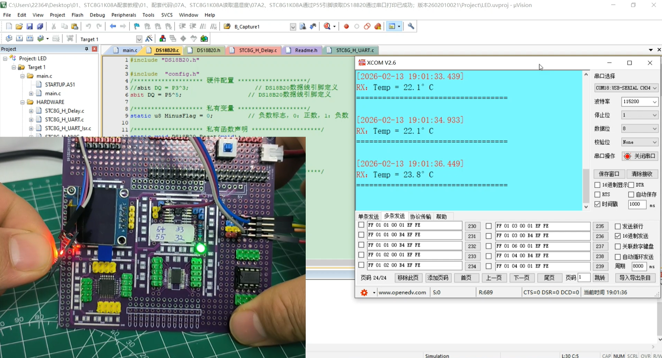Viewport: 662px width, 358px height.
Task: Open the COM18 serial port dropdown
Action: tap(626, 88)
